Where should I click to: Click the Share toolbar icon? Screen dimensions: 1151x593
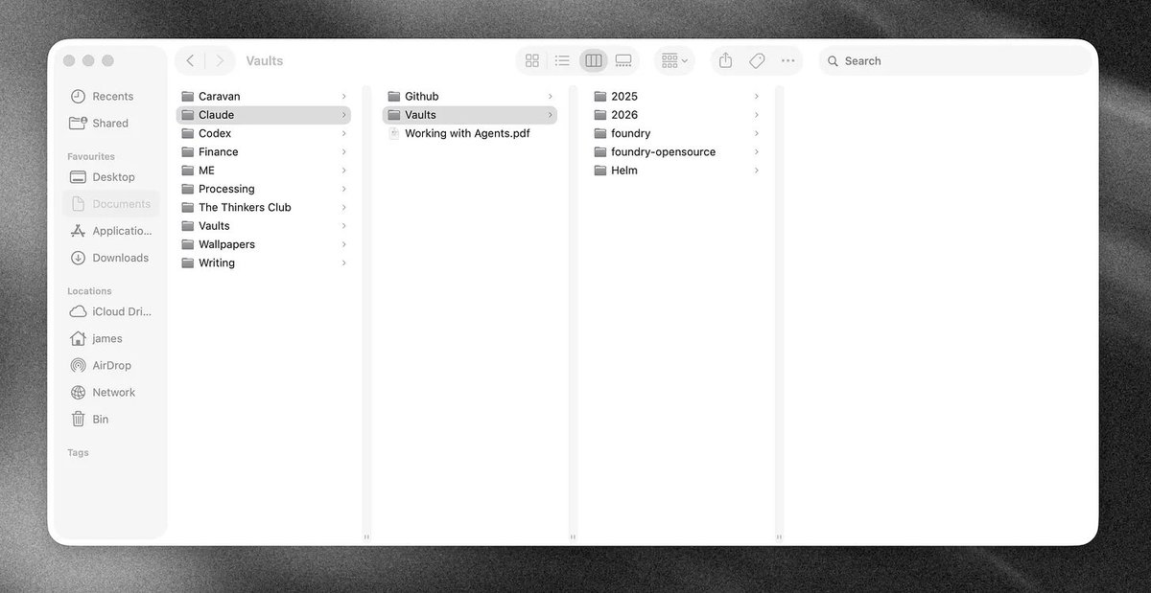coord(726,60)
